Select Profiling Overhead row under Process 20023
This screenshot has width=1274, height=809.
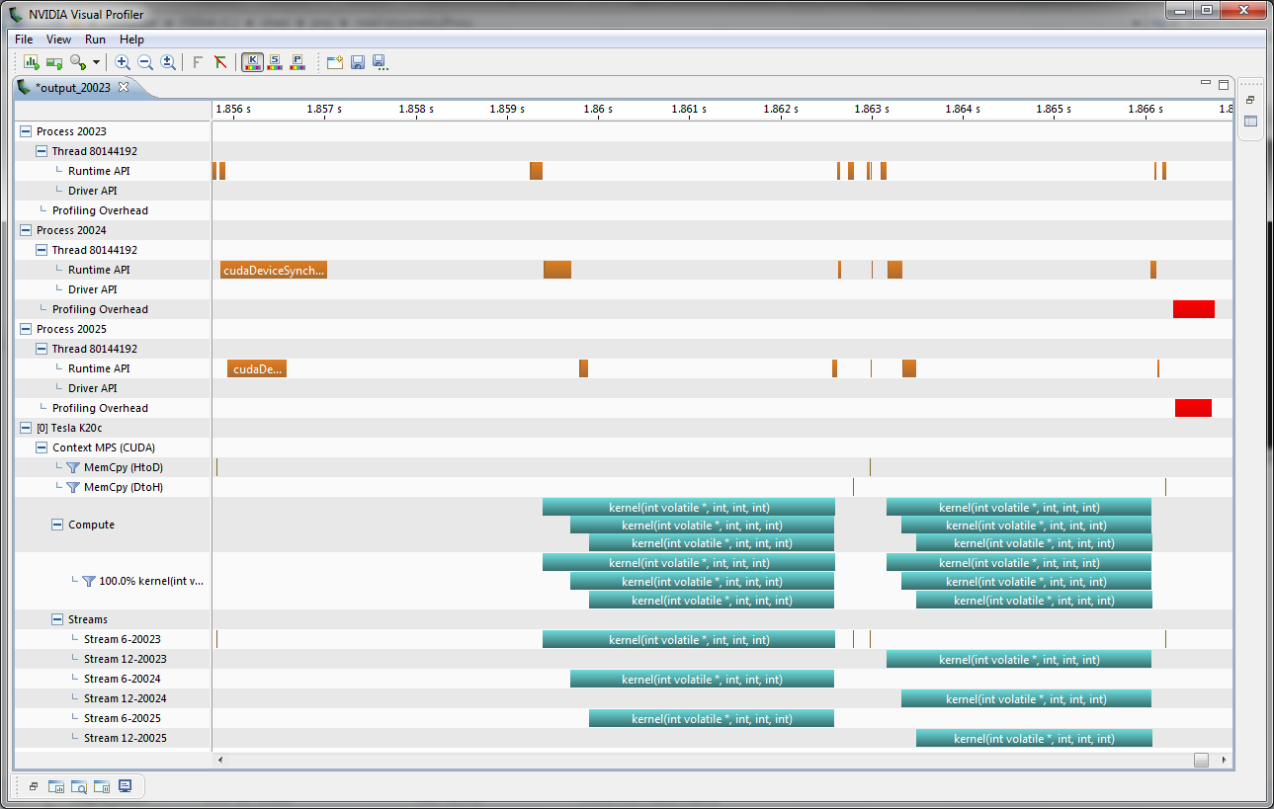[100, 210]
